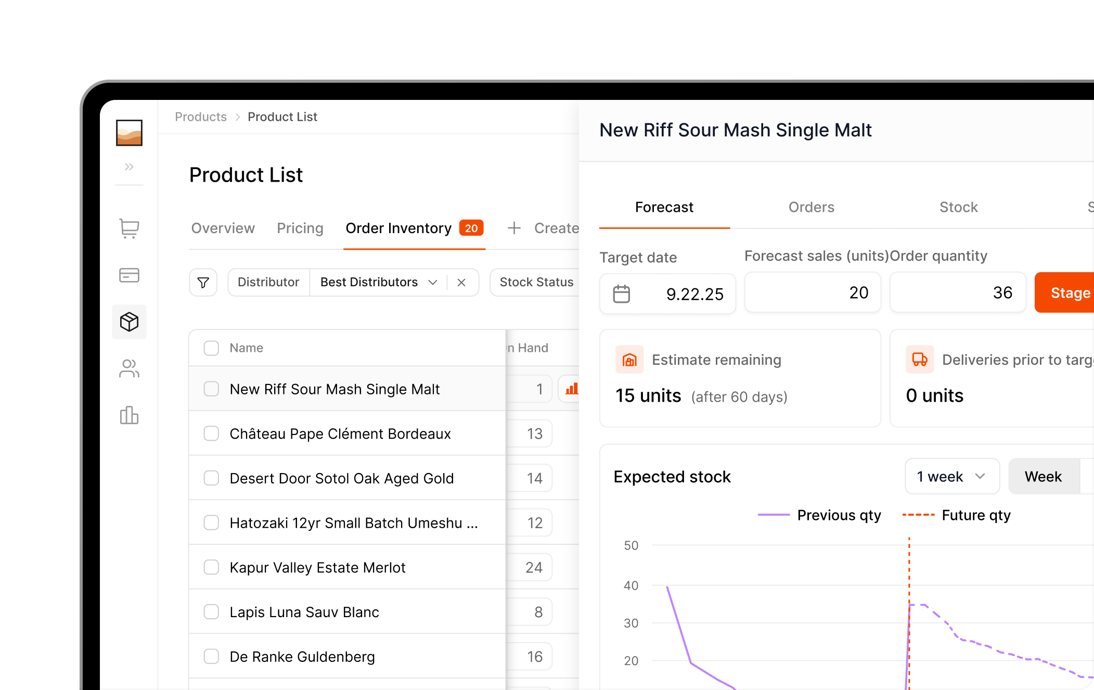Expand the 1 week range dropdown
The image size is (1094, 690).
coord(951,476)
